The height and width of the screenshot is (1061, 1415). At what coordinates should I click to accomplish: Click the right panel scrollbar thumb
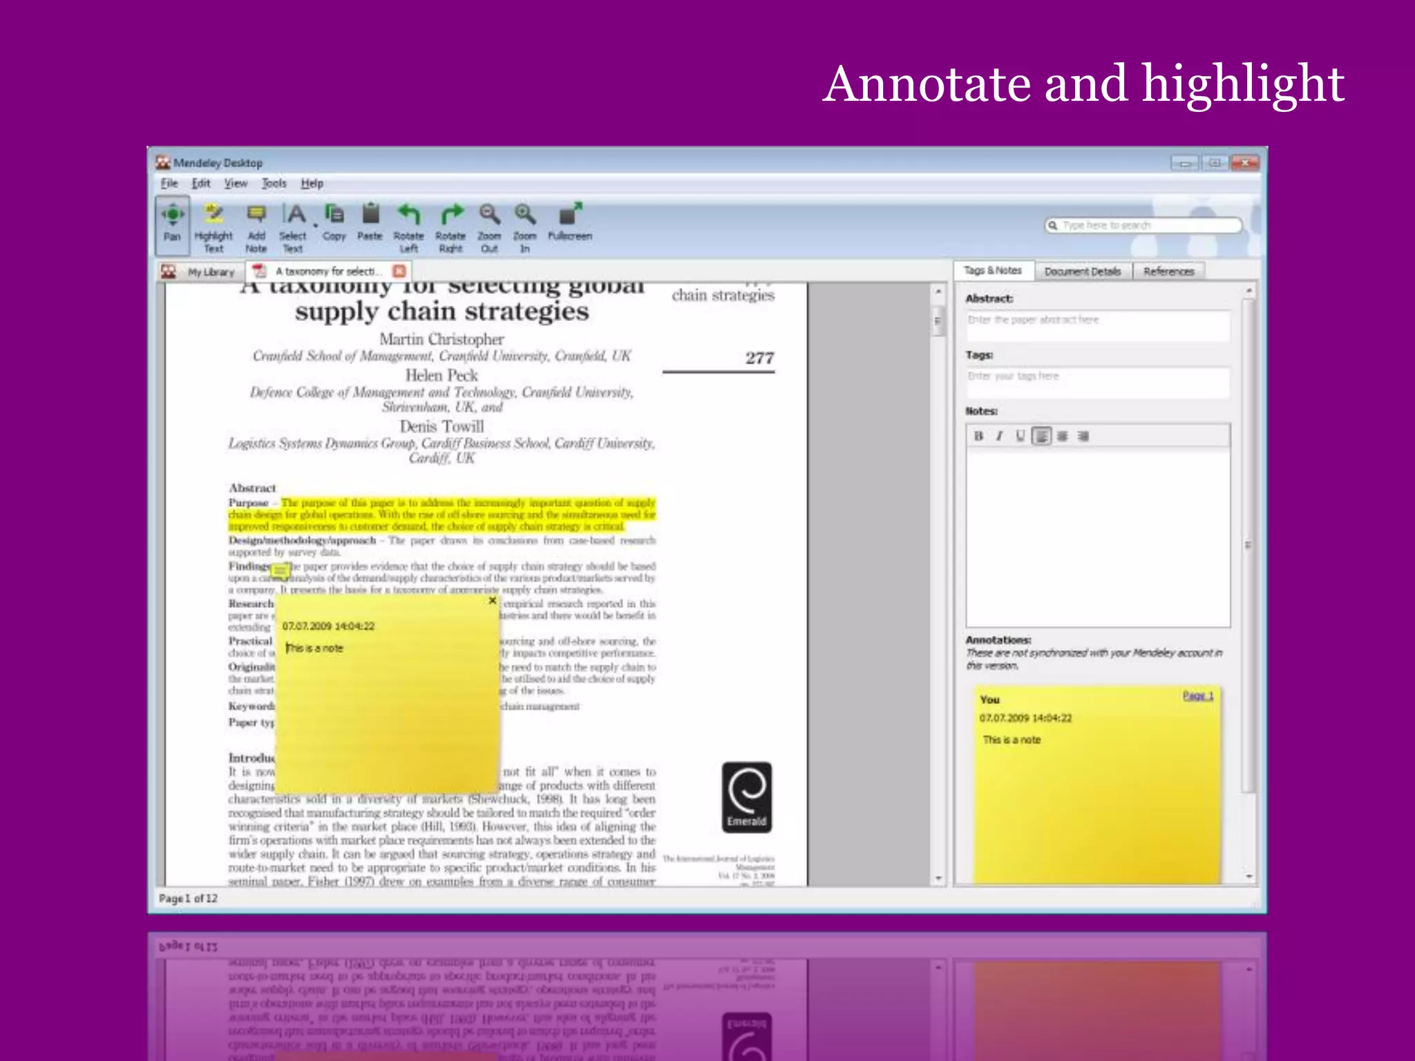tap(1248, 546)
